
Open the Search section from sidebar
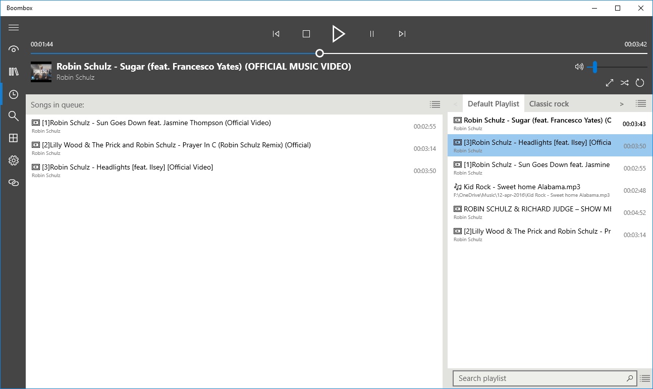coord(13,116)
